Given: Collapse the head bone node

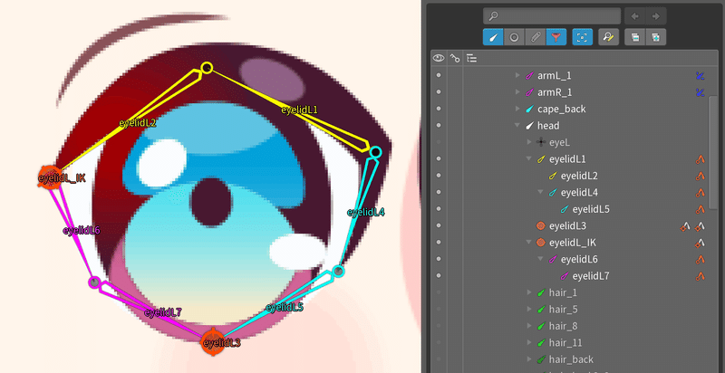Looking at the screenshot, I should [517, 125].
